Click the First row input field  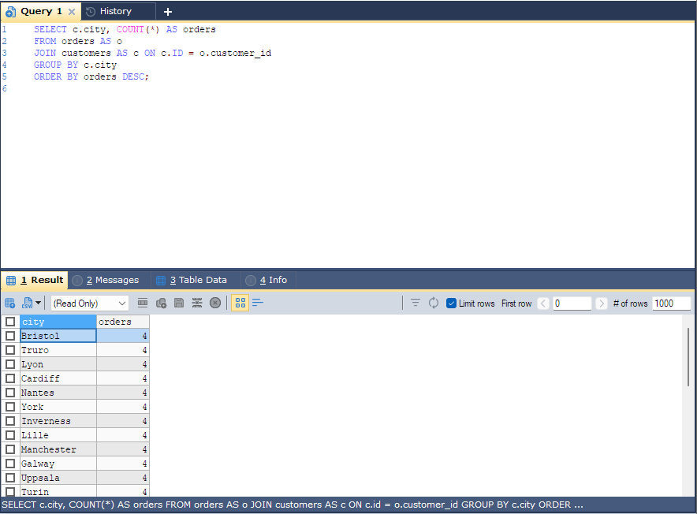[x=572, y=304]
